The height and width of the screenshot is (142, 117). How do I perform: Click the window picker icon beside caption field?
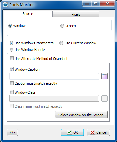(x=105, y=76)
